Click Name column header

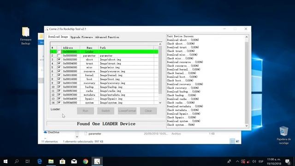89,48
